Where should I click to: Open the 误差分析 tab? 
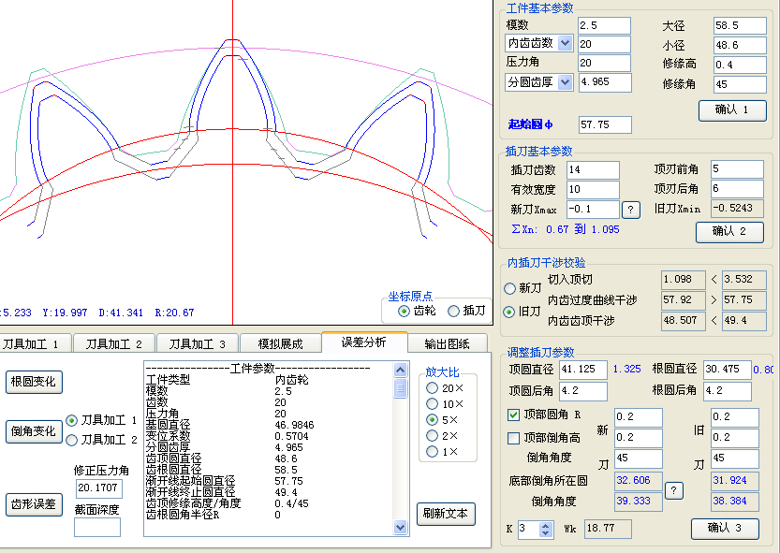364,342
